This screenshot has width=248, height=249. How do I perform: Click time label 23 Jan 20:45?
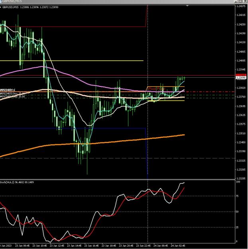pos(126,246)
